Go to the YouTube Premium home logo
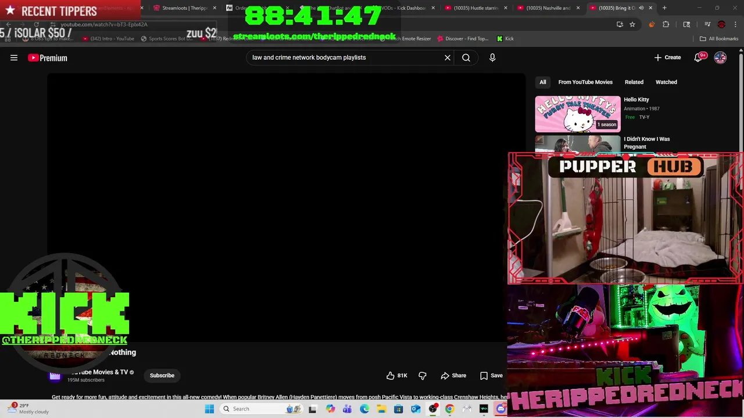The image size is (744, 418). click(48, 57)
